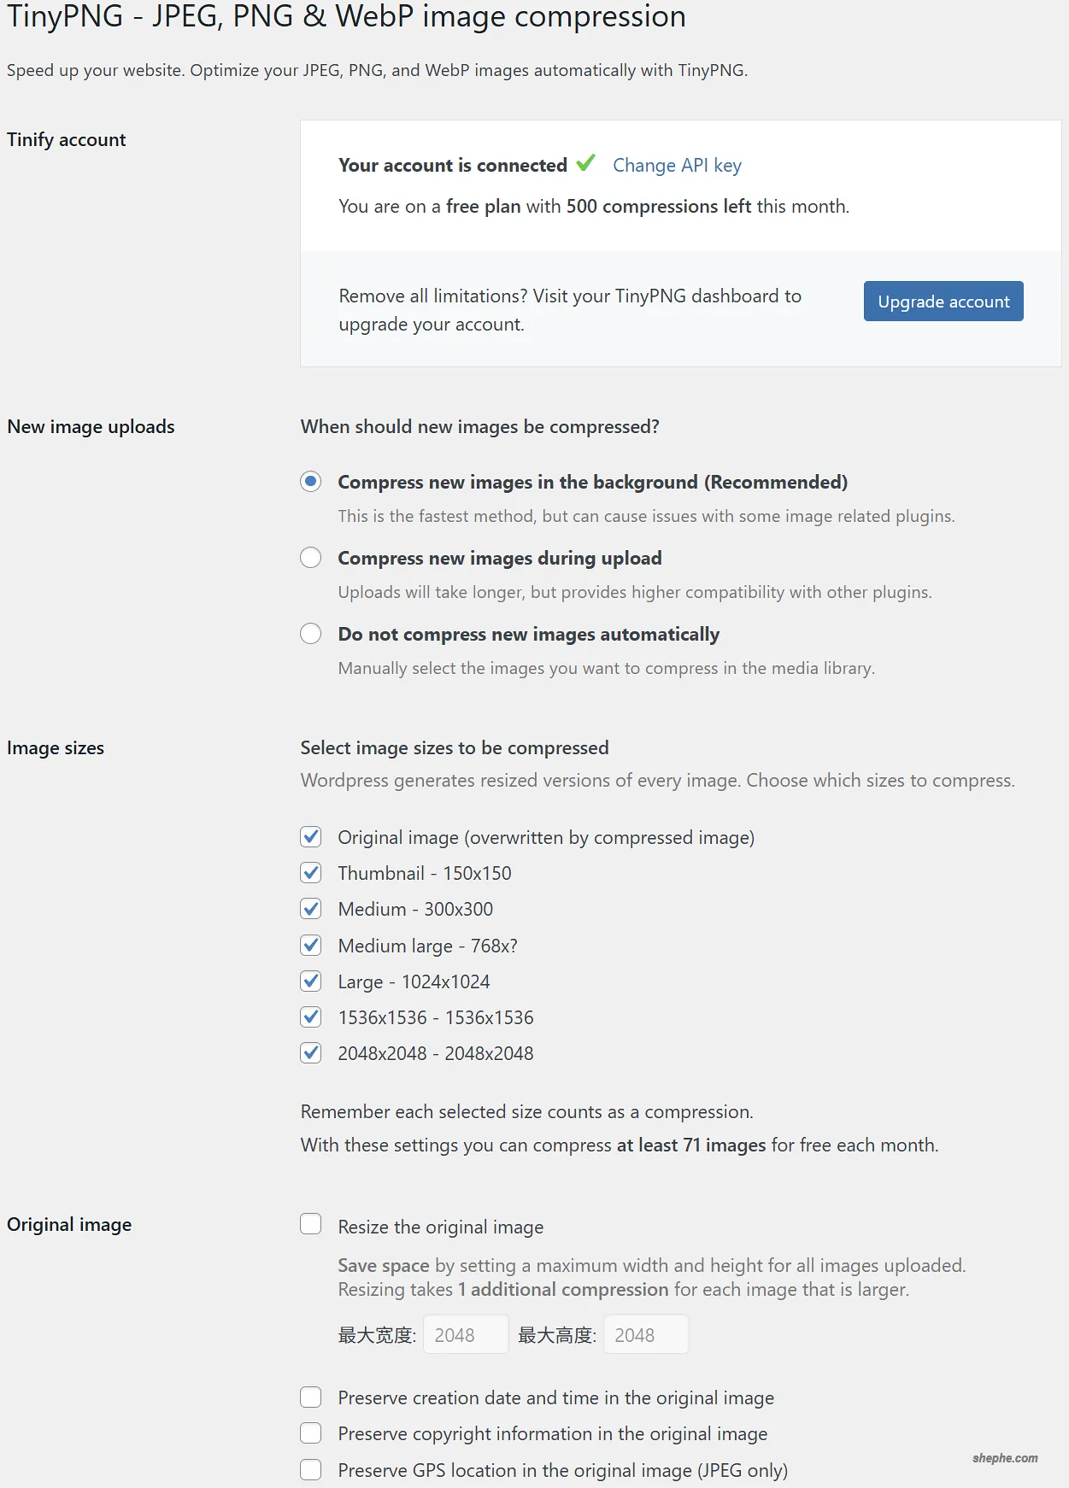1069x1488 pixels.
Task: Uncheck the Thumbnail 150x150 size
Action: [311, 873]
